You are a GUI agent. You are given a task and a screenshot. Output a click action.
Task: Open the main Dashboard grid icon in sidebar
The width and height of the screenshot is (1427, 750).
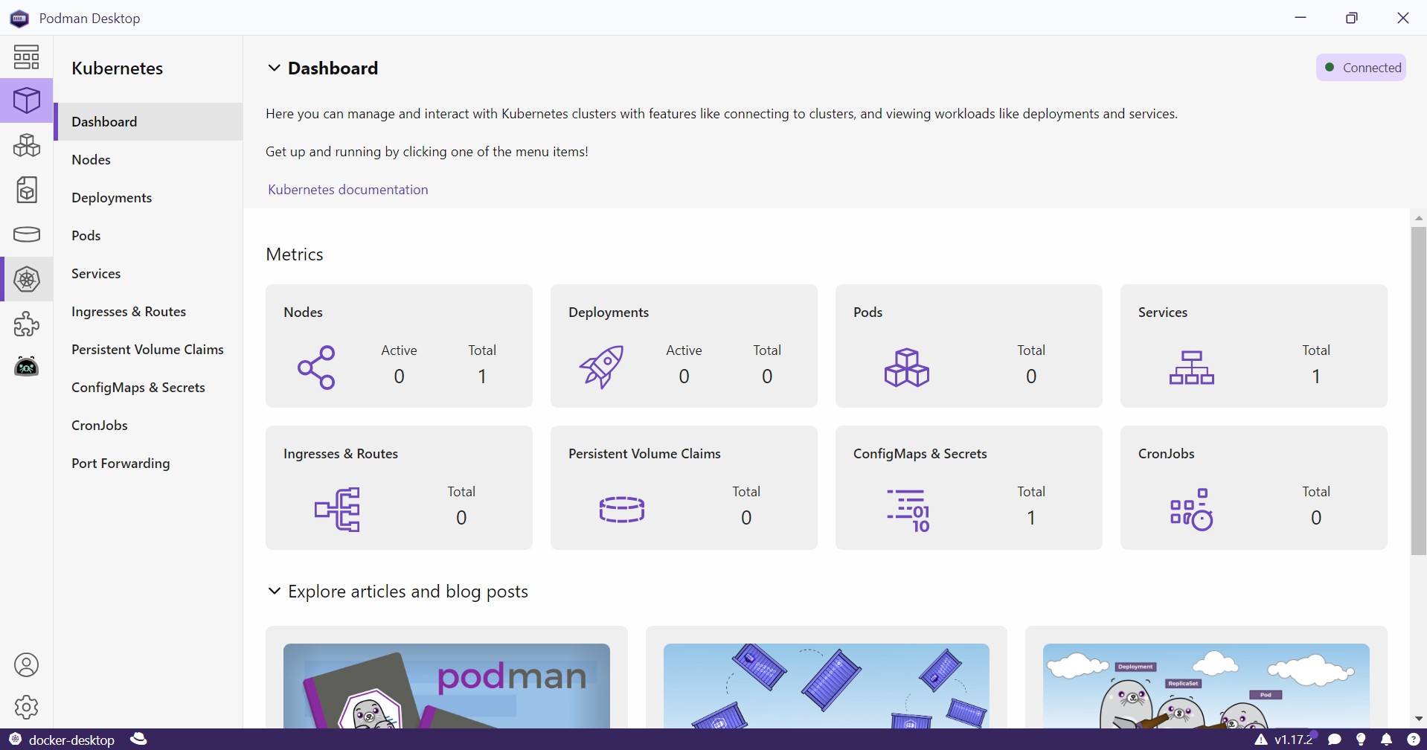[26, 57]
